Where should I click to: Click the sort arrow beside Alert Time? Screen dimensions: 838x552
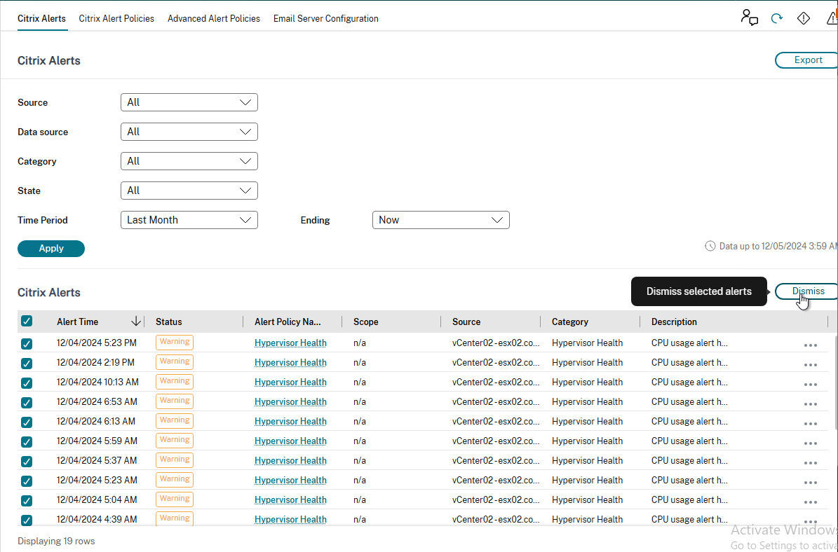[136, 321]
